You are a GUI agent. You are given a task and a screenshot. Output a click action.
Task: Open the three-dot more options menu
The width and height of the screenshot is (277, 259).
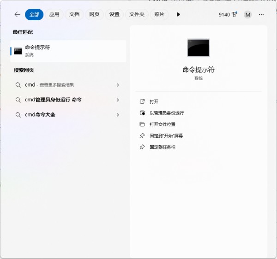click(261, 15)
